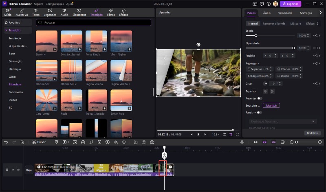Undo the last timeline action
Image resolution: width=326 pixels, height=192 pixels.
tap(6, 142)
